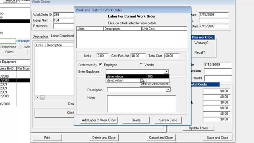Image resolution: width=254 pixels, height=143 pixels.
Task: Click the Delete and Close button
Action: [x=104, y=138]
